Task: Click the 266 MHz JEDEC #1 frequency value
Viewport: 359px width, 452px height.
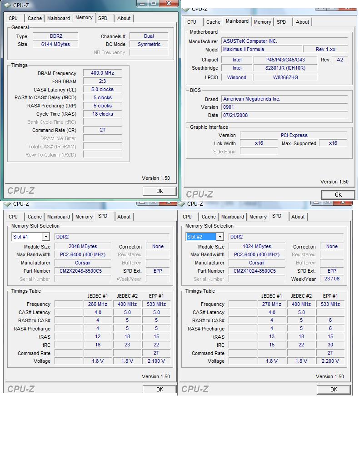Action: click(x=98, y=304)
